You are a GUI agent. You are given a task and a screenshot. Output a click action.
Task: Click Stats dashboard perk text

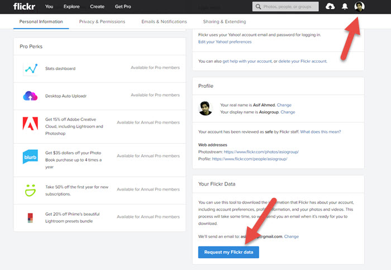(x=60, y=68)
